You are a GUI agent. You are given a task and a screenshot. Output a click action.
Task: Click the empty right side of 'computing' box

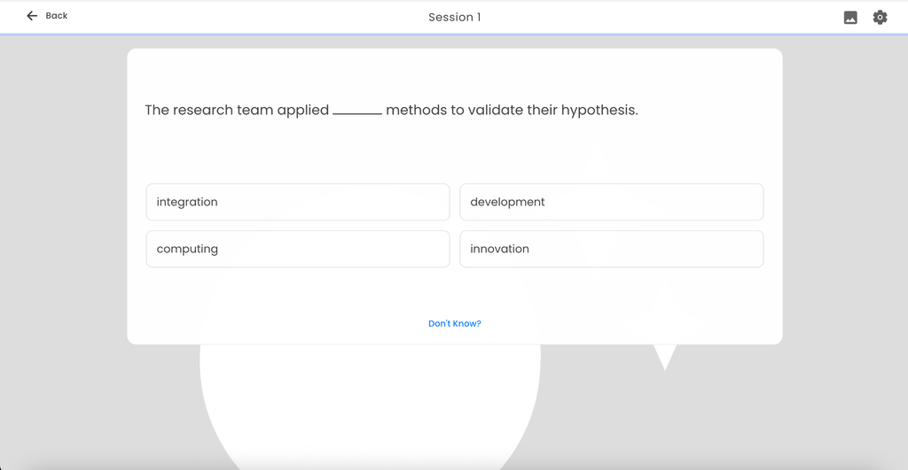tap(334, 249)
